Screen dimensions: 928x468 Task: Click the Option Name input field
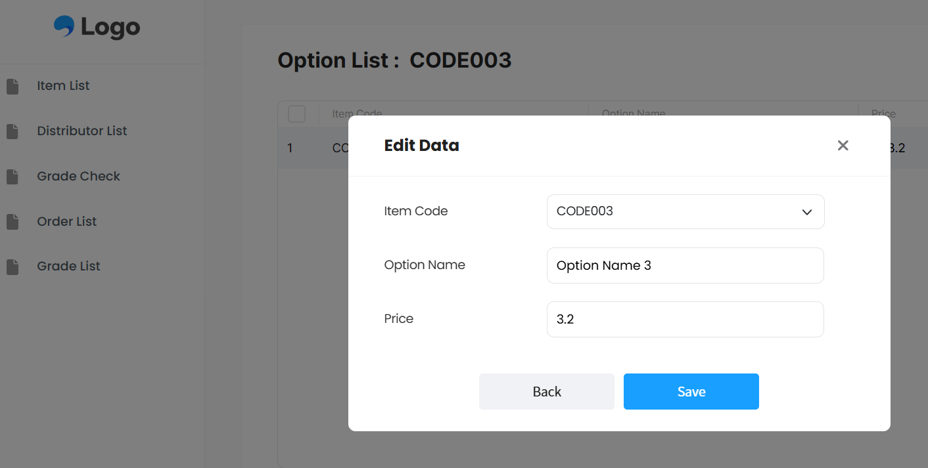click(x=685, y=265)
